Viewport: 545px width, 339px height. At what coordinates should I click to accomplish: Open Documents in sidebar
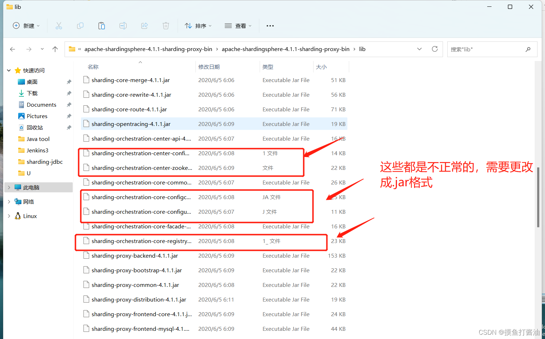[x=41, y=105]
